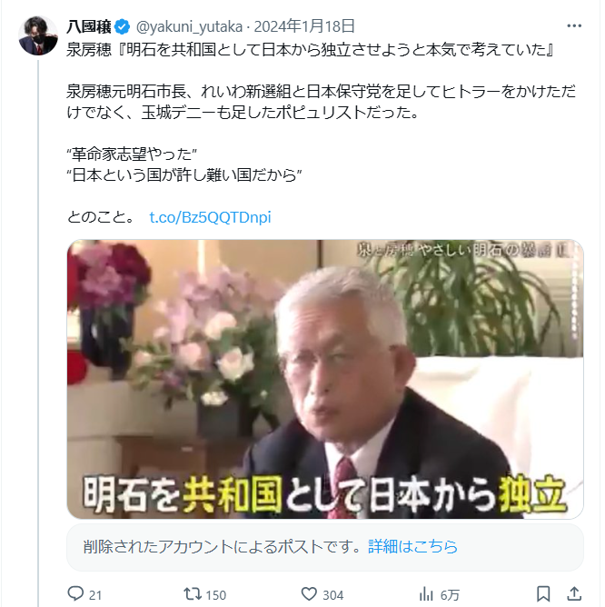605x607 pixels.
Task: Click the like count 304
Action: point(332,595)
